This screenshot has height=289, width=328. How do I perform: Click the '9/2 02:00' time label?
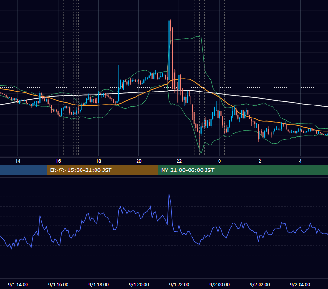click(x=260, y=284)
